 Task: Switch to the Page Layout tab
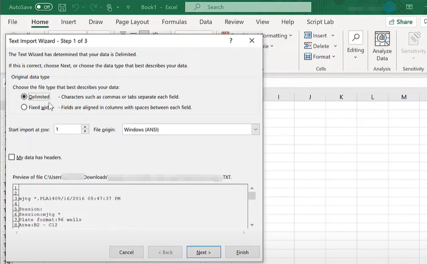[132, 22]
